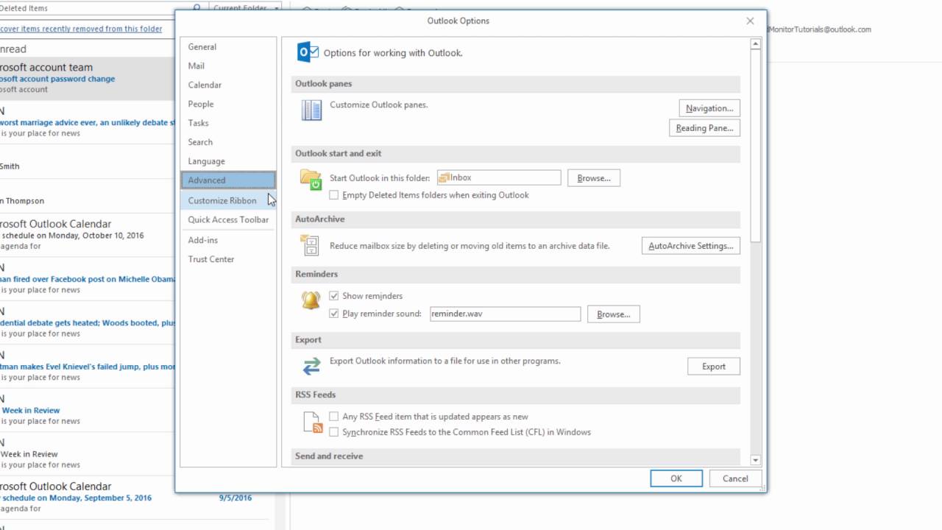Go to the Add-ins category

pyautogui.click(x=228, y=240)
